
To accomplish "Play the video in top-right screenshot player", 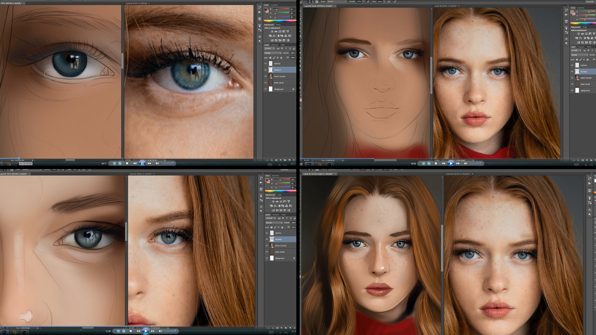I will pos(451,163).
